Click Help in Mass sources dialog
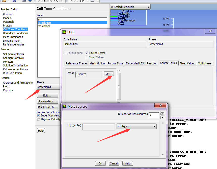Image resolution: width=217 pixels, height=169 pixels. point(127,163)
